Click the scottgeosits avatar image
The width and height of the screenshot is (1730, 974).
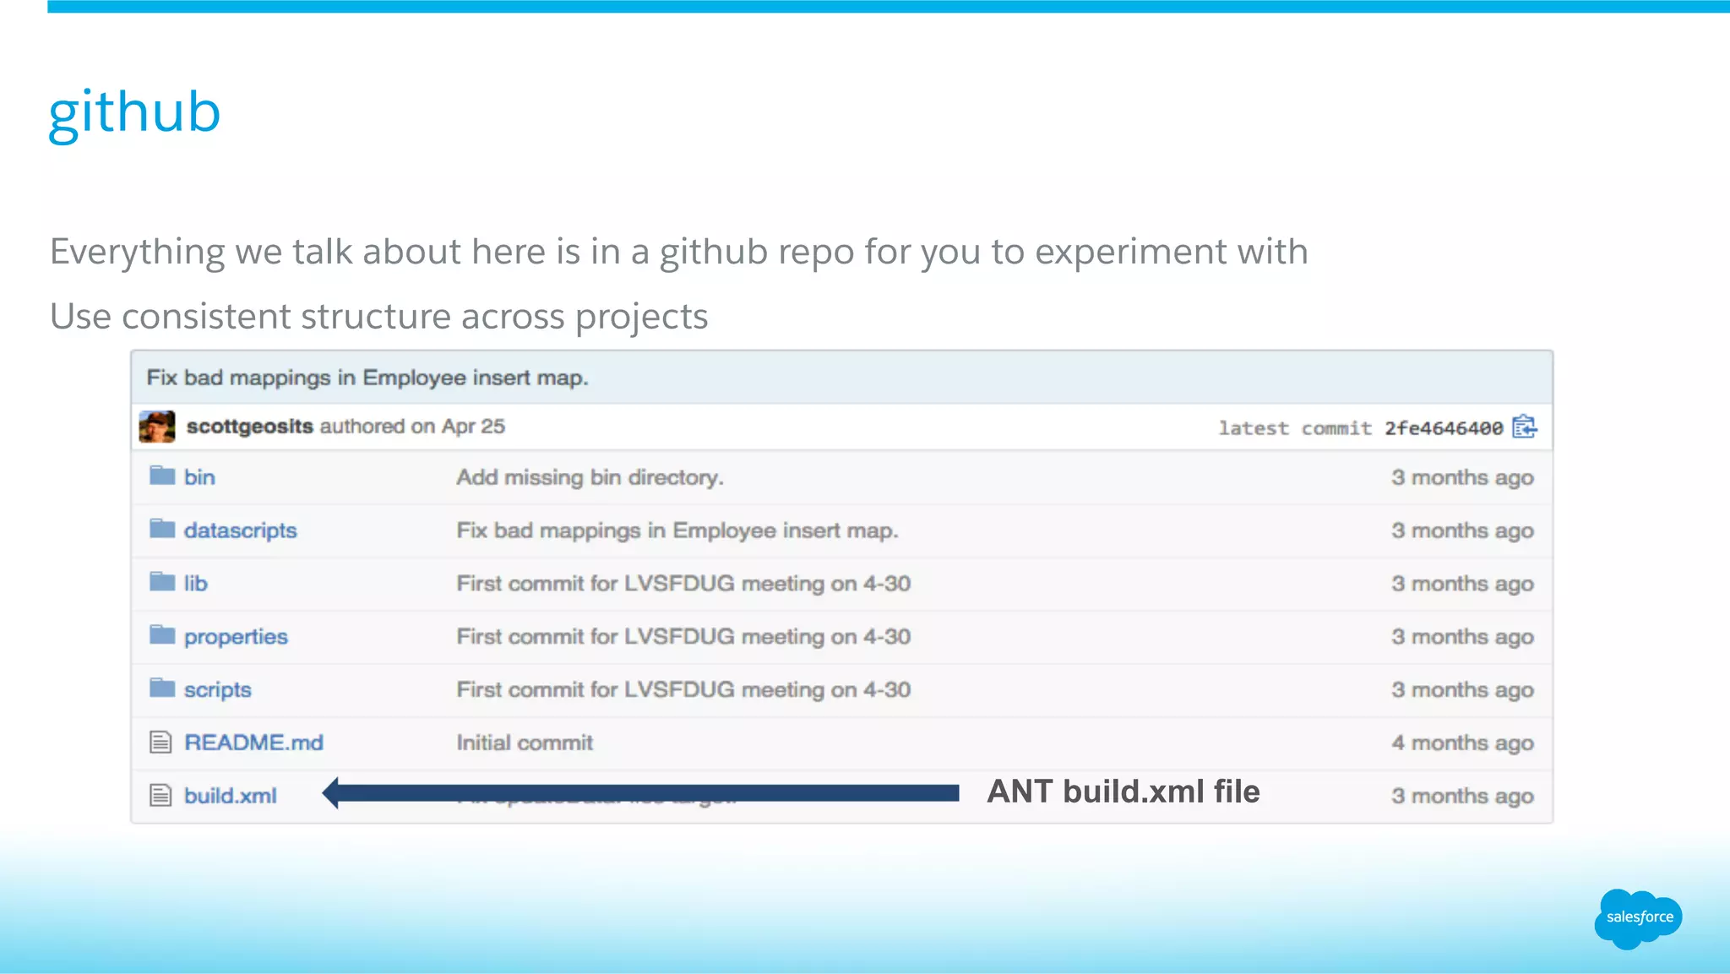[157, 427]
